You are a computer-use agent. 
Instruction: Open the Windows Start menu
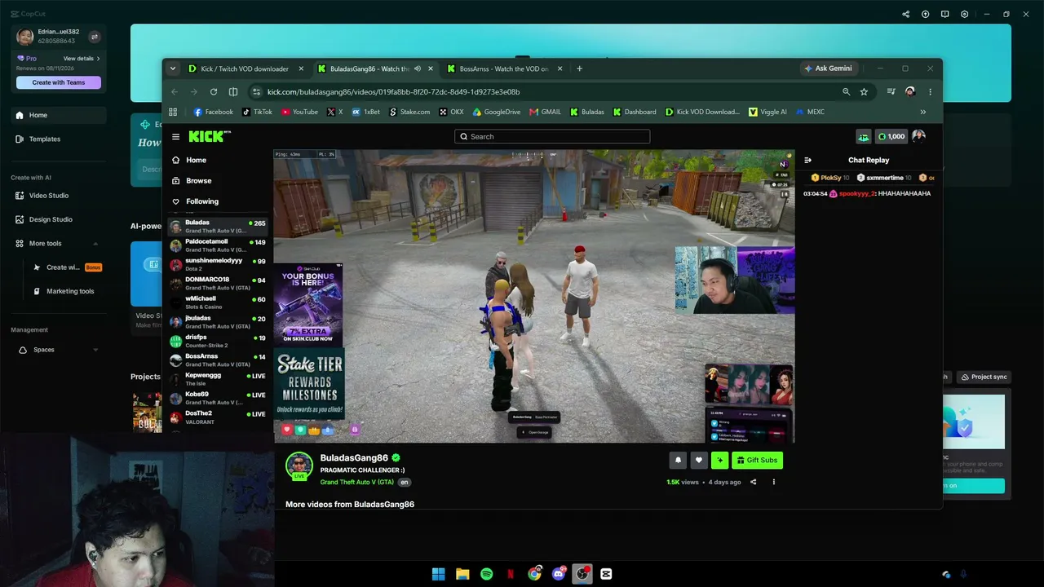click(439, 574)
